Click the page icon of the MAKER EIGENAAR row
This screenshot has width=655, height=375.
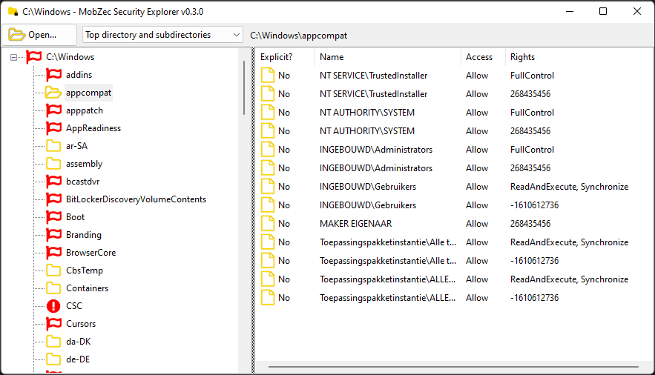pyautogui.click(x=268, y=224)
